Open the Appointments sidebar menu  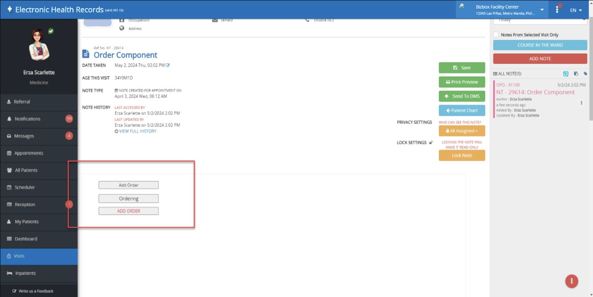point(29,153)
